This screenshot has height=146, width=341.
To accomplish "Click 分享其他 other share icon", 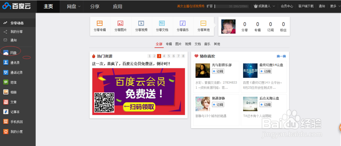I will pyautogui.click(x=203, y=23).
